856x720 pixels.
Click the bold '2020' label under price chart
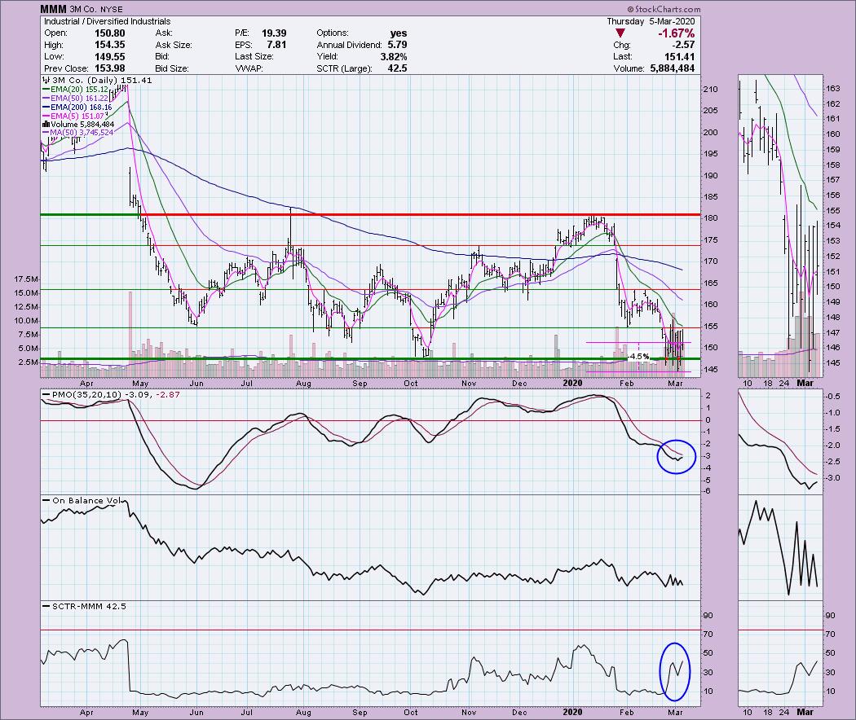click(x=572, y=384)
